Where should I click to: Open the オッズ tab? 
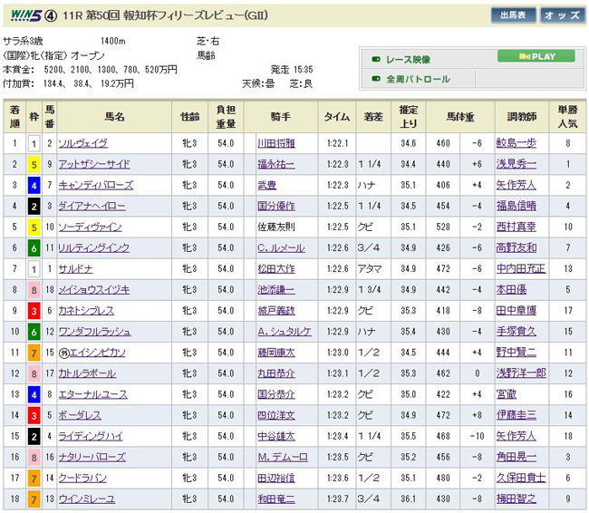[563, 15]
